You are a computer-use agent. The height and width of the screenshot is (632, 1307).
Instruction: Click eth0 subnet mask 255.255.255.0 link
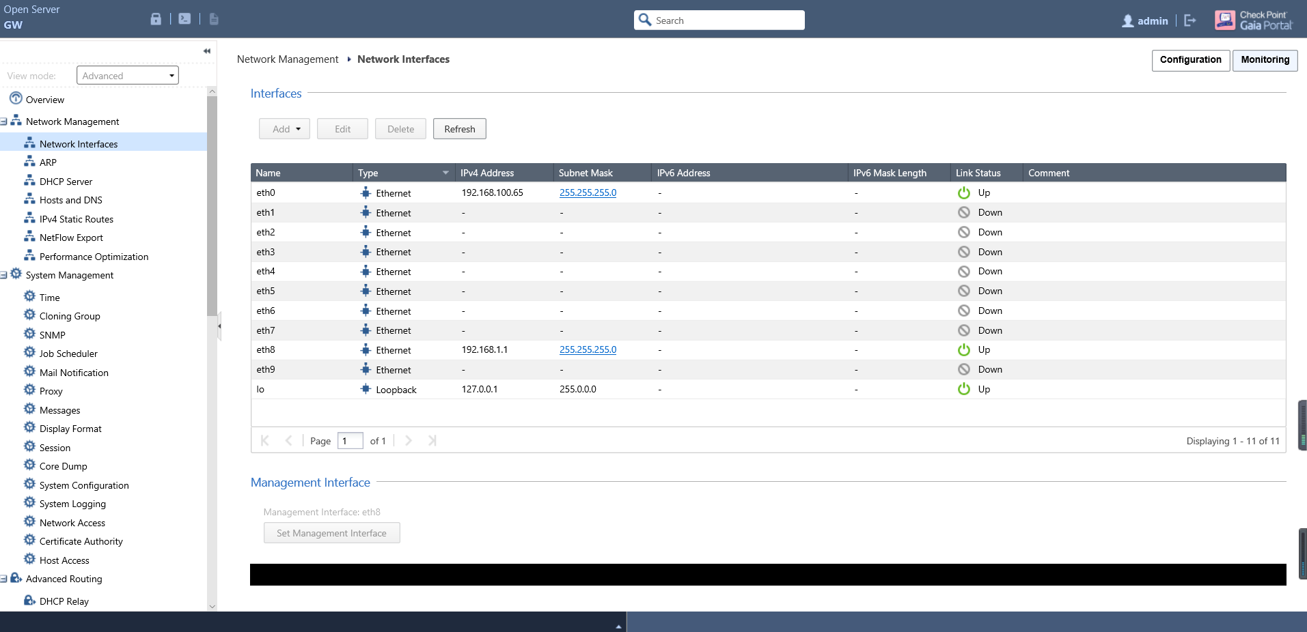click(588, 192)
